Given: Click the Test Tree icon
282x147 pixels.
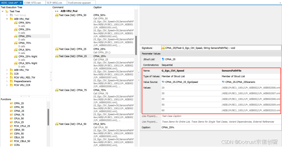Looking at the screenshot, I should click(x=7, y=11).
